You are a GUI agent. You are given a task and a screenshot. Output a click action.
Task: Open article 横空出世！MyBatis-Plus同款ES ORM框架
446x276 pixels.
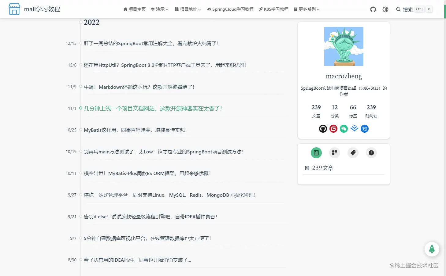pyautogui.click(x=147, y=174)
